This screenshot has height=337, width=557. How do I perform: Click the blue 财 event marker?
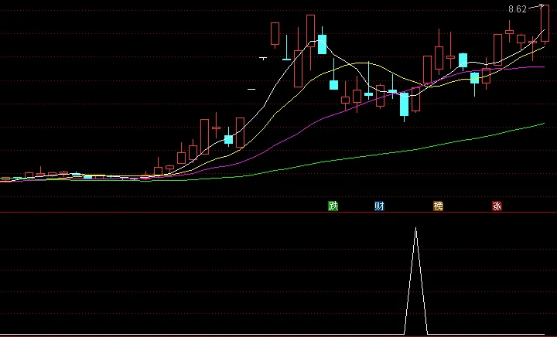[x=379, y=206]
